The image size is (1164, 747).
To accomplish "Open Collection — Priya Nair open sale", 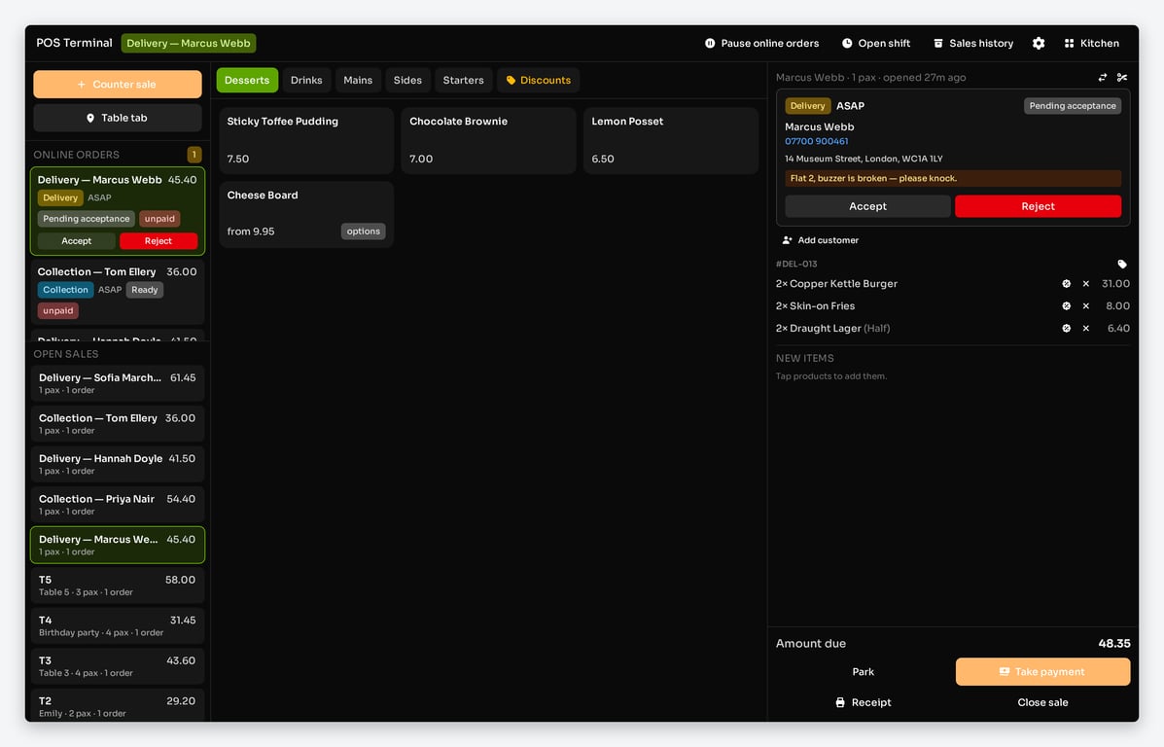I will (118, 504).
